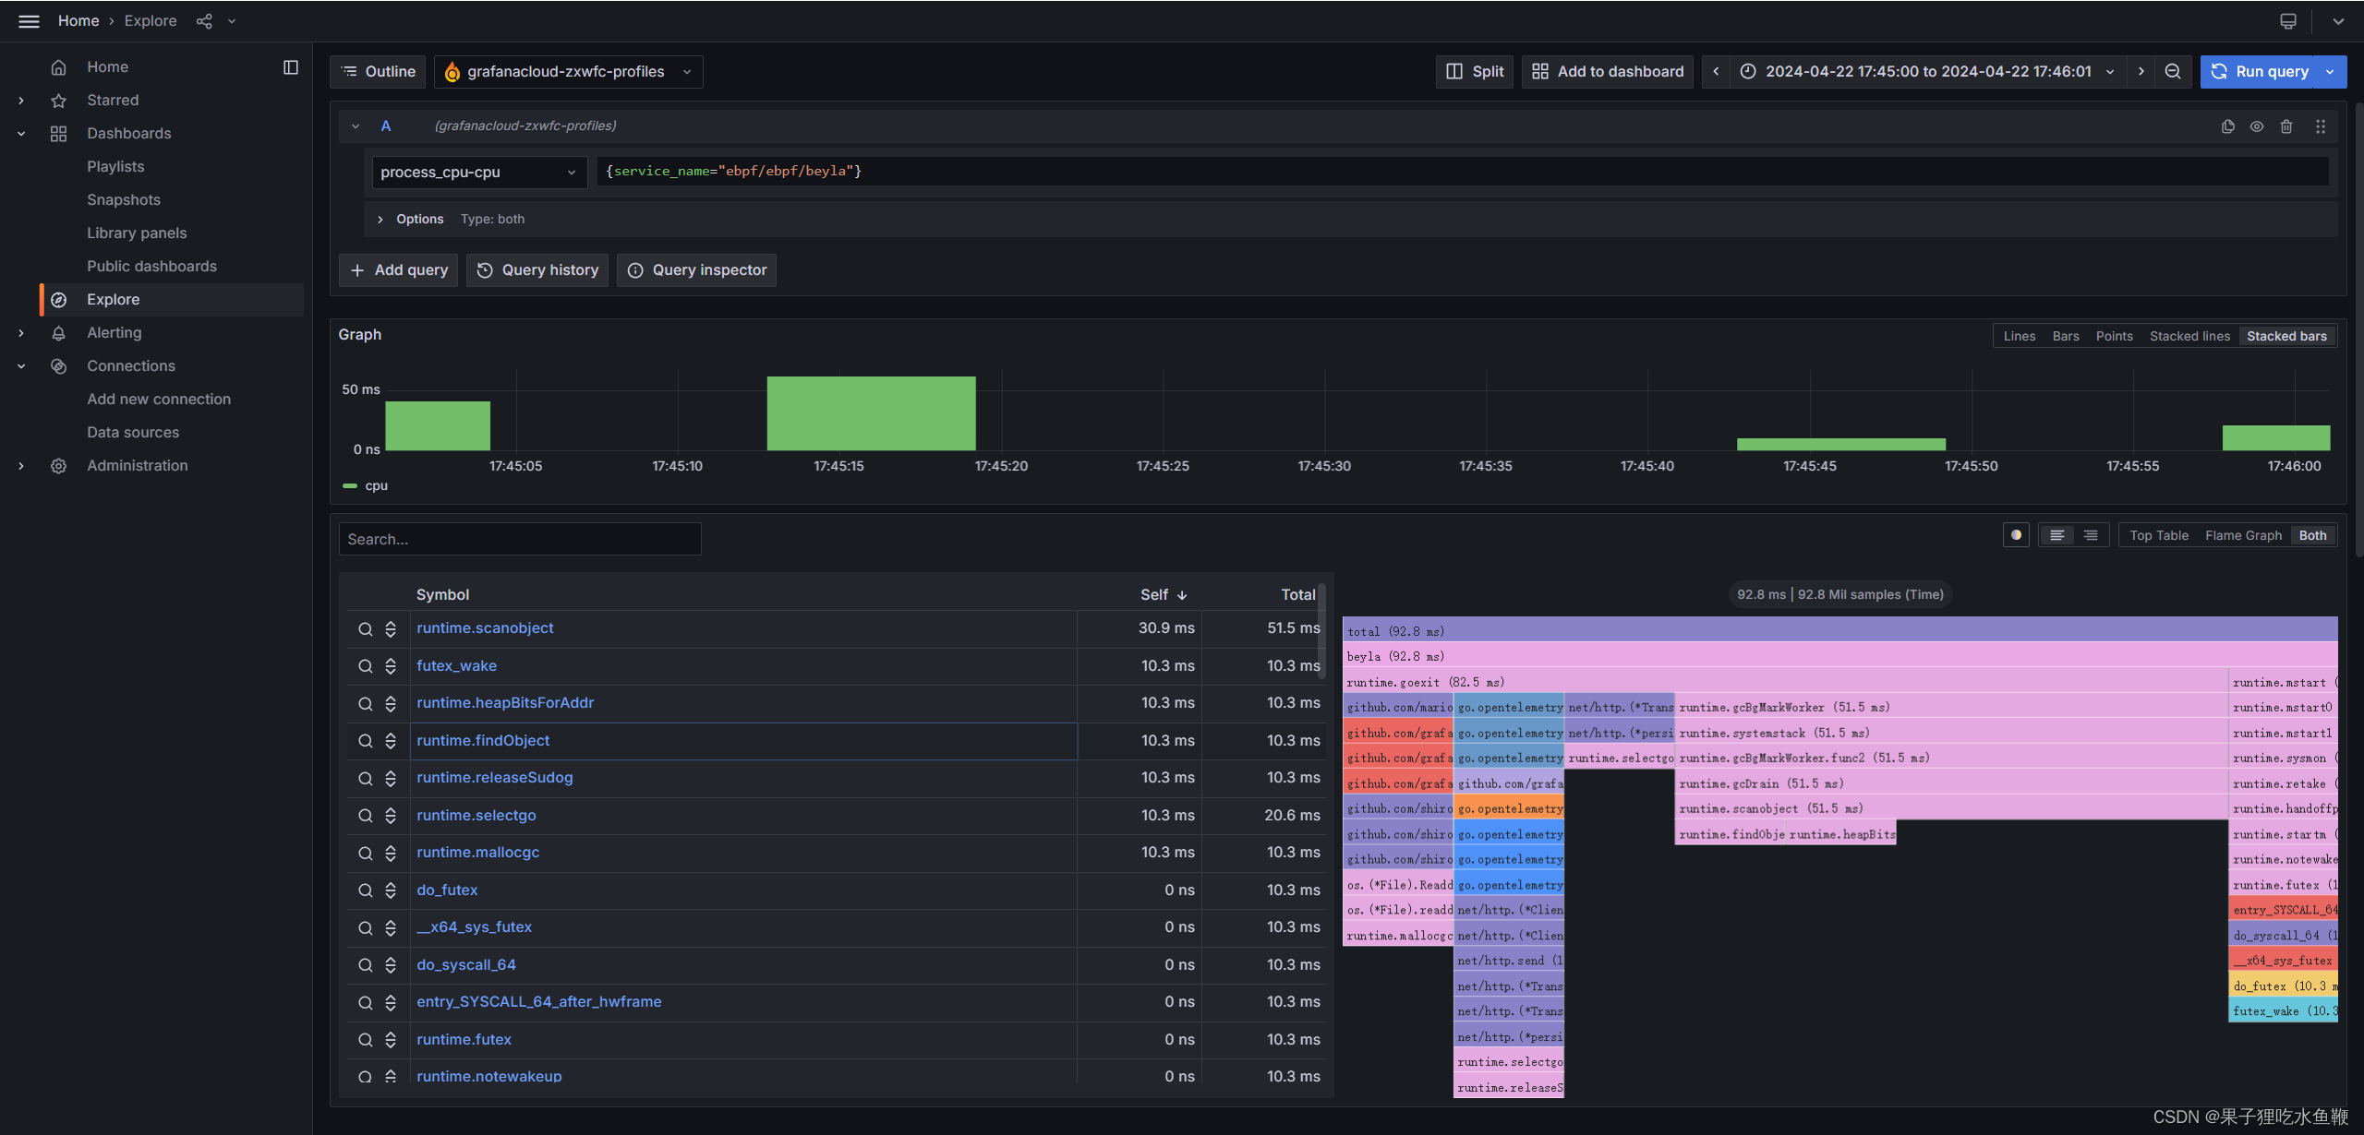
Task: Click the flame graph Search field
Action: [x=519, y=539]
